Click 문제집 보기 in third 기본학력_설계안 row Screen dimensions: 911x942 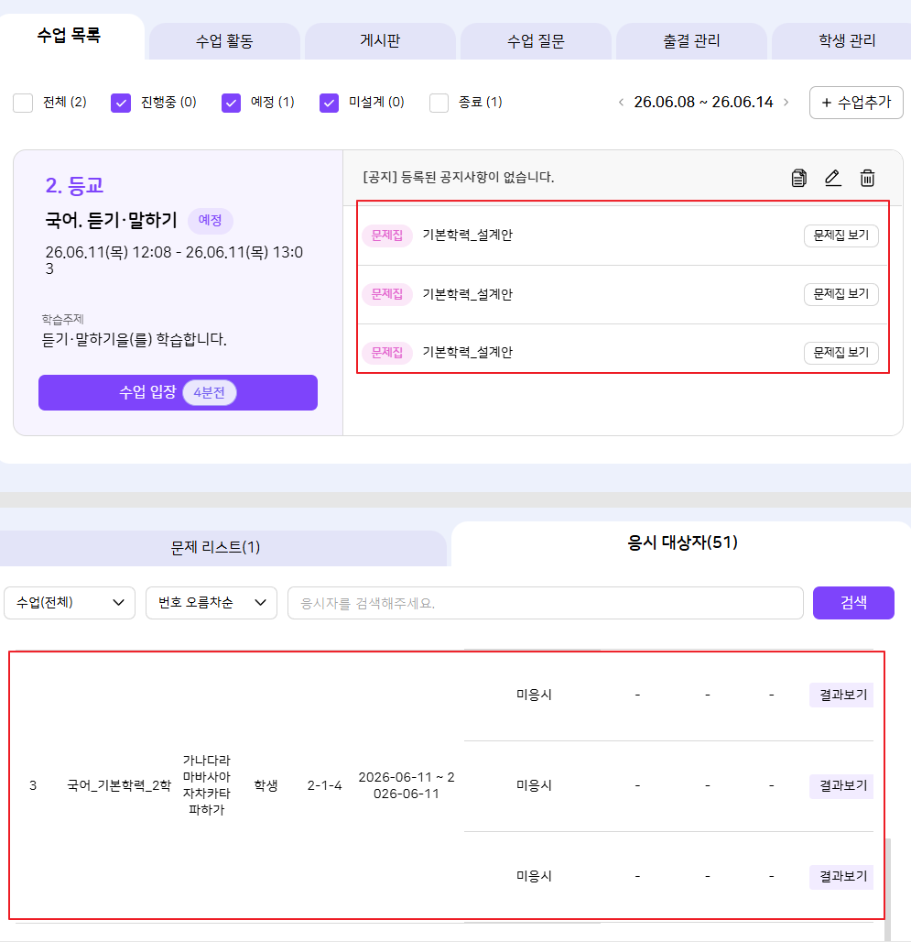tap(841, 353)
